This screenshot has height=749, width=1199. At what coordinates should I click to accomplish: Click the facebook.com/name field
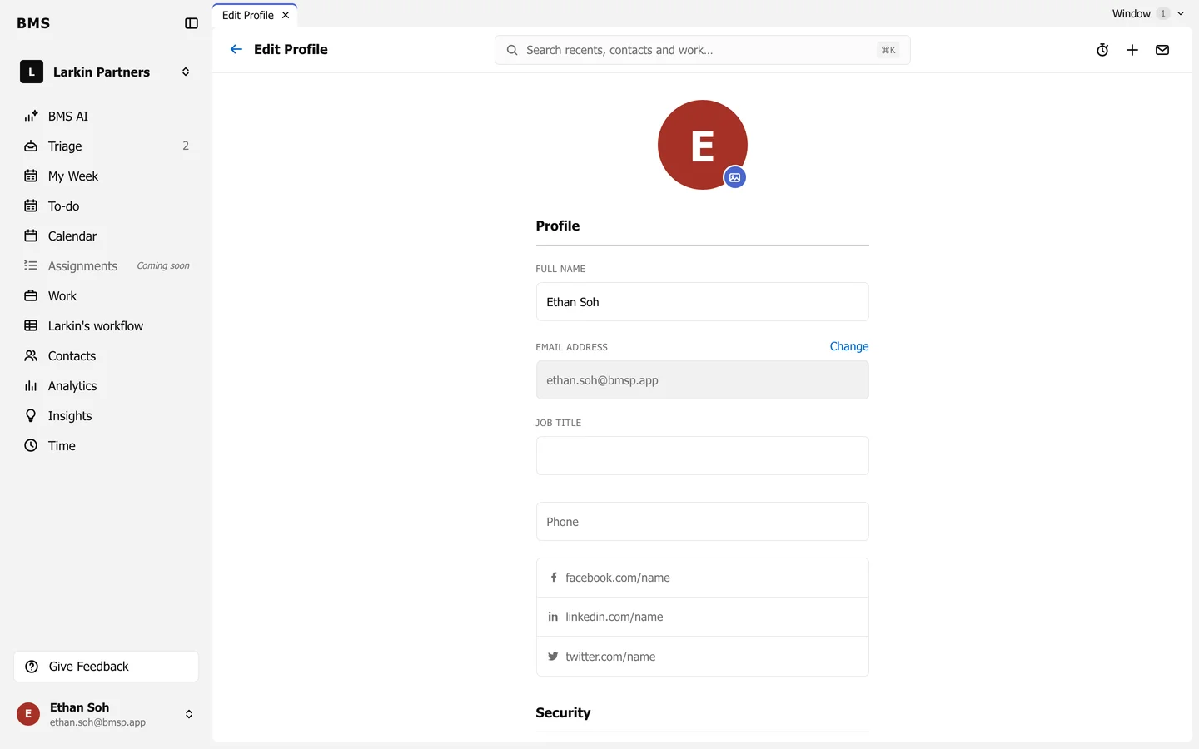pyautogui.click(x=703, y=578)
